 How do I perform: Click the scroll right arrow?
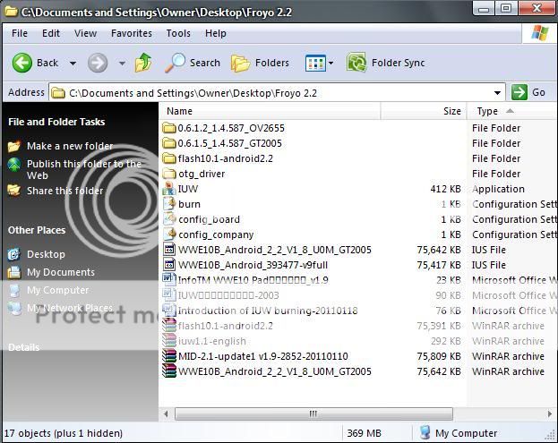click(549, 413)
